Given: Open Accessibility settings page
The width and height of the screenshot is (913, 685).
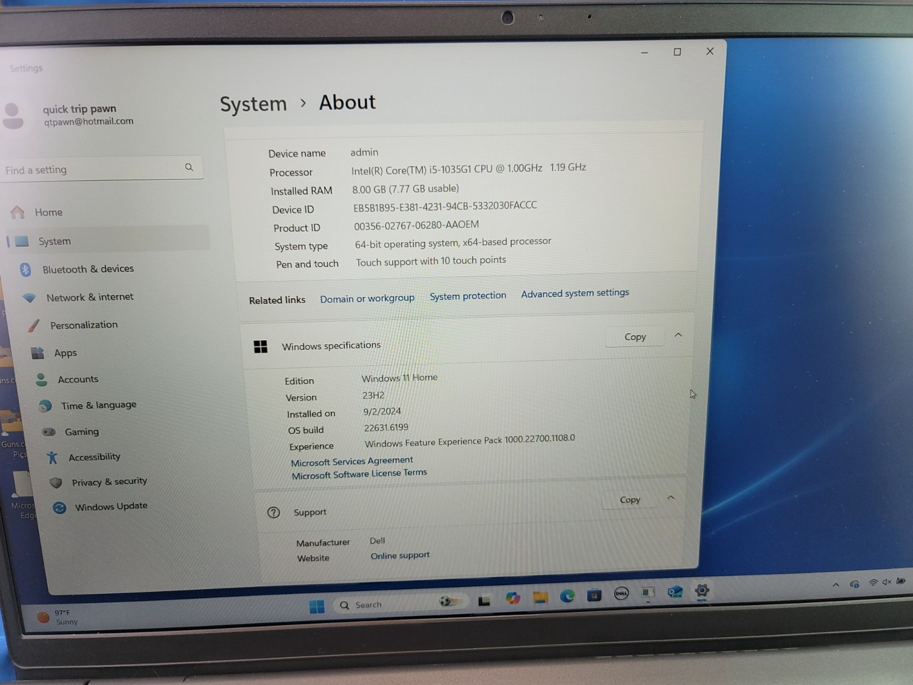Looking at the screenshot, I should click(94, 457).
